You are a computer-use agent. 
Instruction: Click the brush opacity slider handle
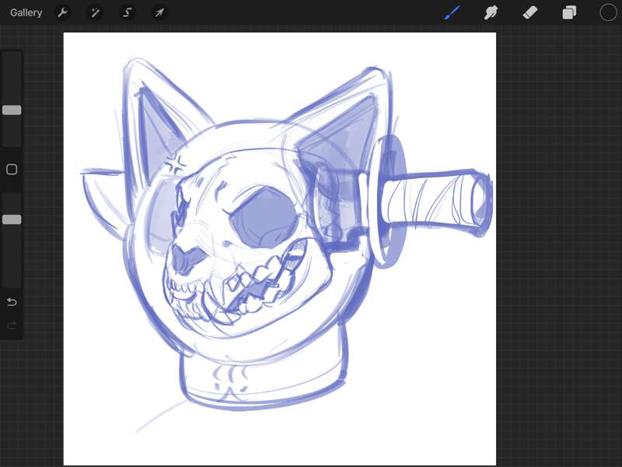pyautogui.click(x=12, y=219)
